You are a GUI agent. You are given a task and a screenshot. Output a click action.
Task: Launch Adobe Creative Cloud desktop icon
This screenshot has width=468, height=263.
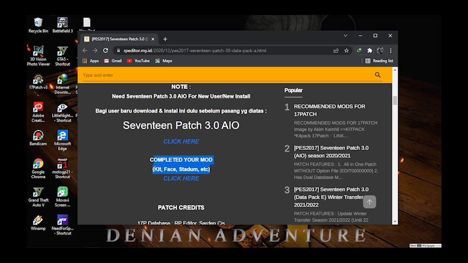(x=38, y=112)
